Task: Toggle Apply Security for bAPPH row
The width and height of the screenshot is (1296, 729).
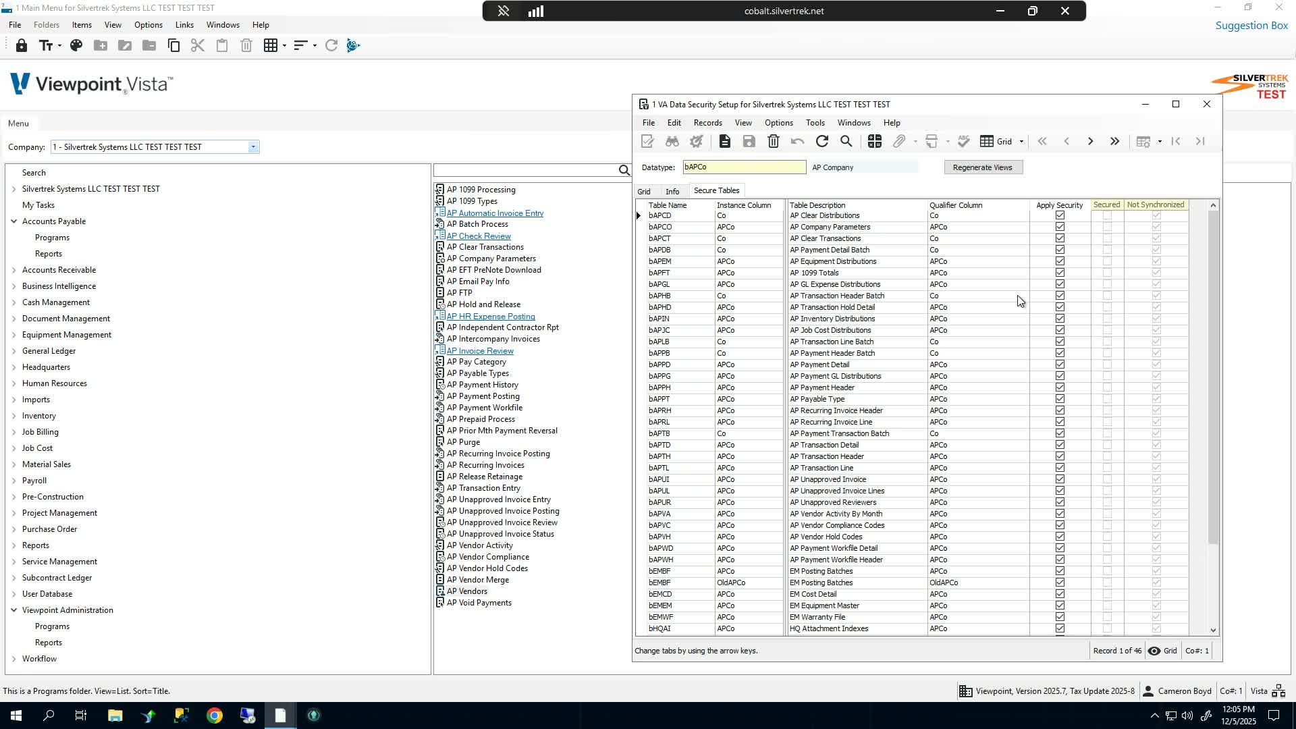Action: tap(1060, 388)
